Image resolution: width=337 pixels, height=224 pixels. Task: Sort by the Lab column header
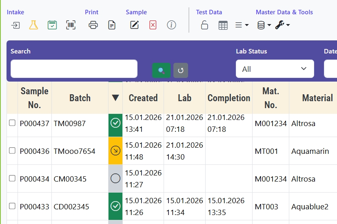click(184, 98)
